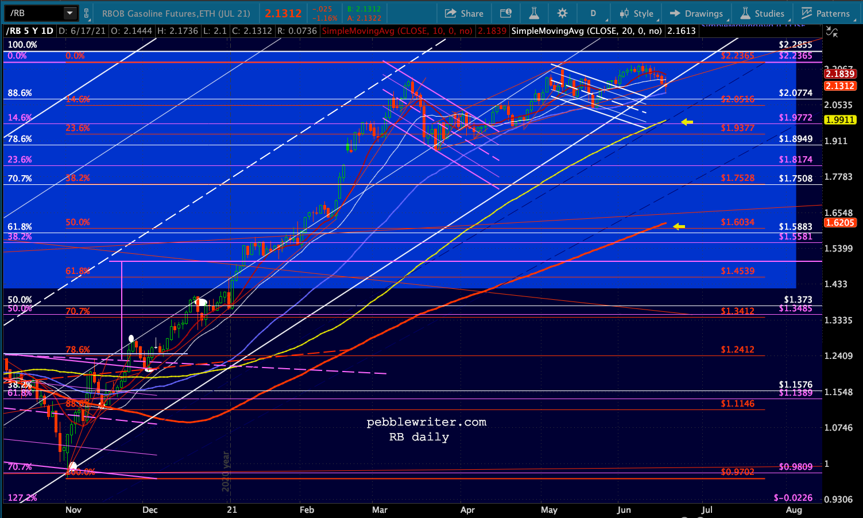Click the -1.16% percent change value
This screenshot has height=518, width=863.
click(x=326, y=18)
